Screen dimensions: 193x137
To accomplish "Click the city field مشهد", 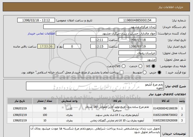I will (137, 60).
